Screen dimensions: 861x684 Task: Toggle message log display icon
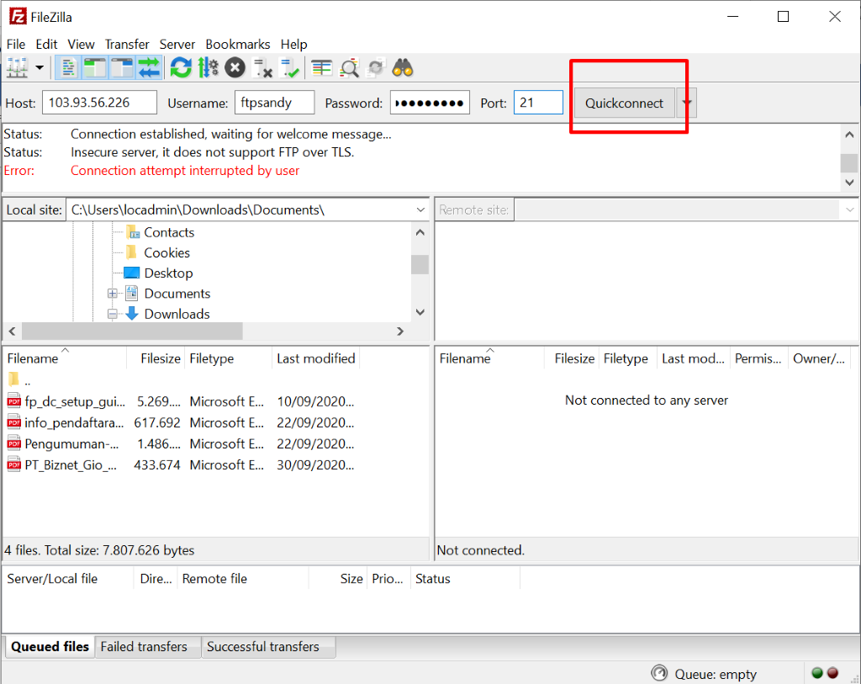pos(68,68)
